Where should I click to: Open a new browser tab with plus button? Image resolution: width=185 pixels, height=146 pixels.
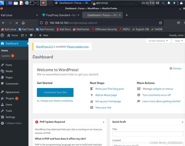click(127, 15)
